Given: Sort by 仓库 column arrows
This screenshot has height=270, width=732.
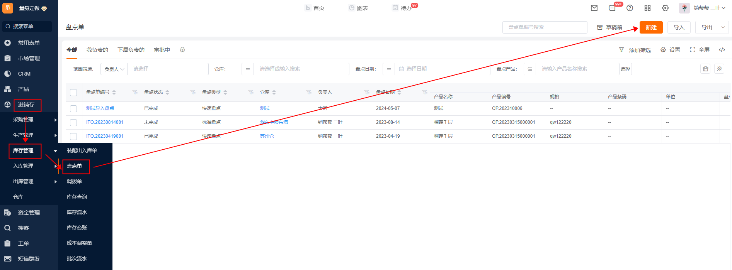Looking at the screenshot, I should (x=274, y=92).
